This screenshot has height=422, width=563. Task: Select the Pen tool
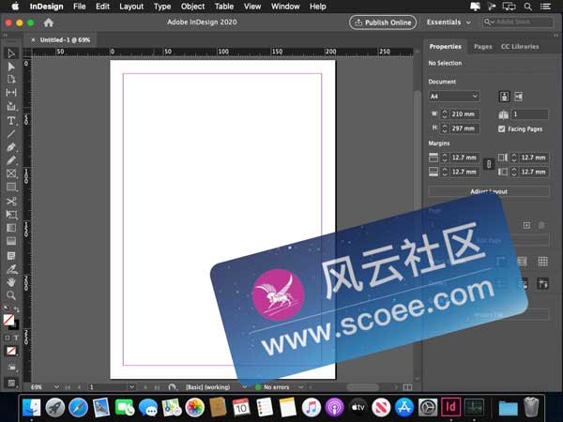point(11,147)
